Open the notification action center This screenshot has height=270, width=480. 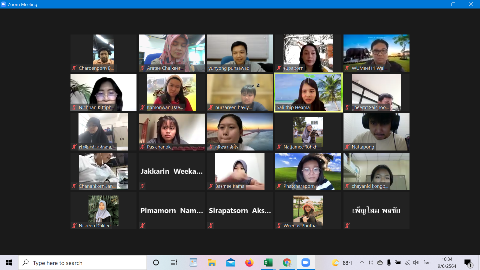[468, 262]
